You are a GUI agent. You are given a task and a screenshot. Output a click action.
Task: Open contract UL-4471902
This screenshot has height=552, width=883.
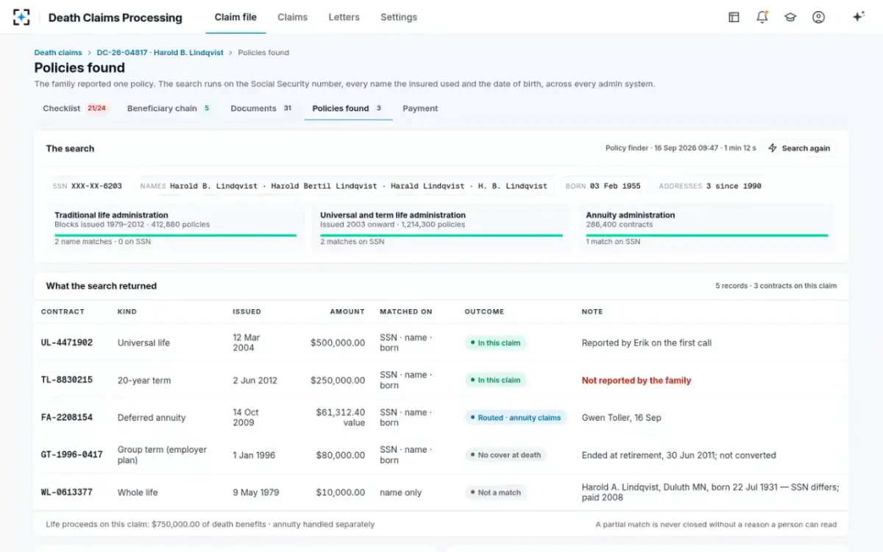(x=67, y=343)
